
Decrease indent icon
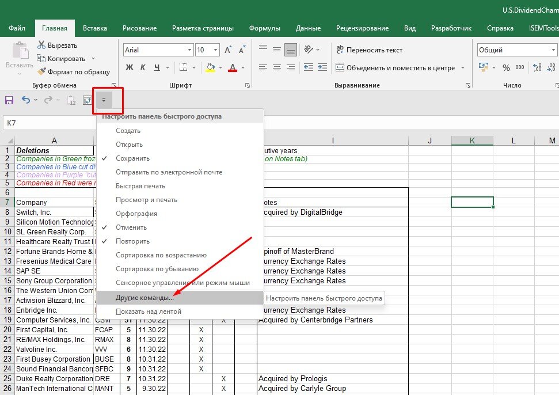pyautogui.click(x=309, y=67)
